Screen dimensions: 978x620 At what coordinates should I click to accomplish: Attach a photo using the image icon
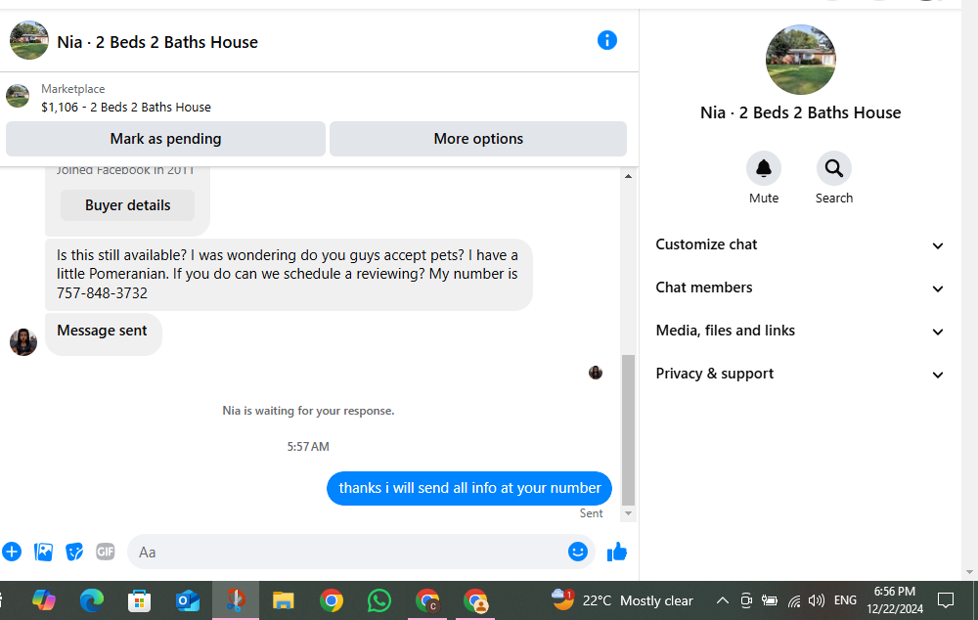pyautogui.click(x=43, y=552)
